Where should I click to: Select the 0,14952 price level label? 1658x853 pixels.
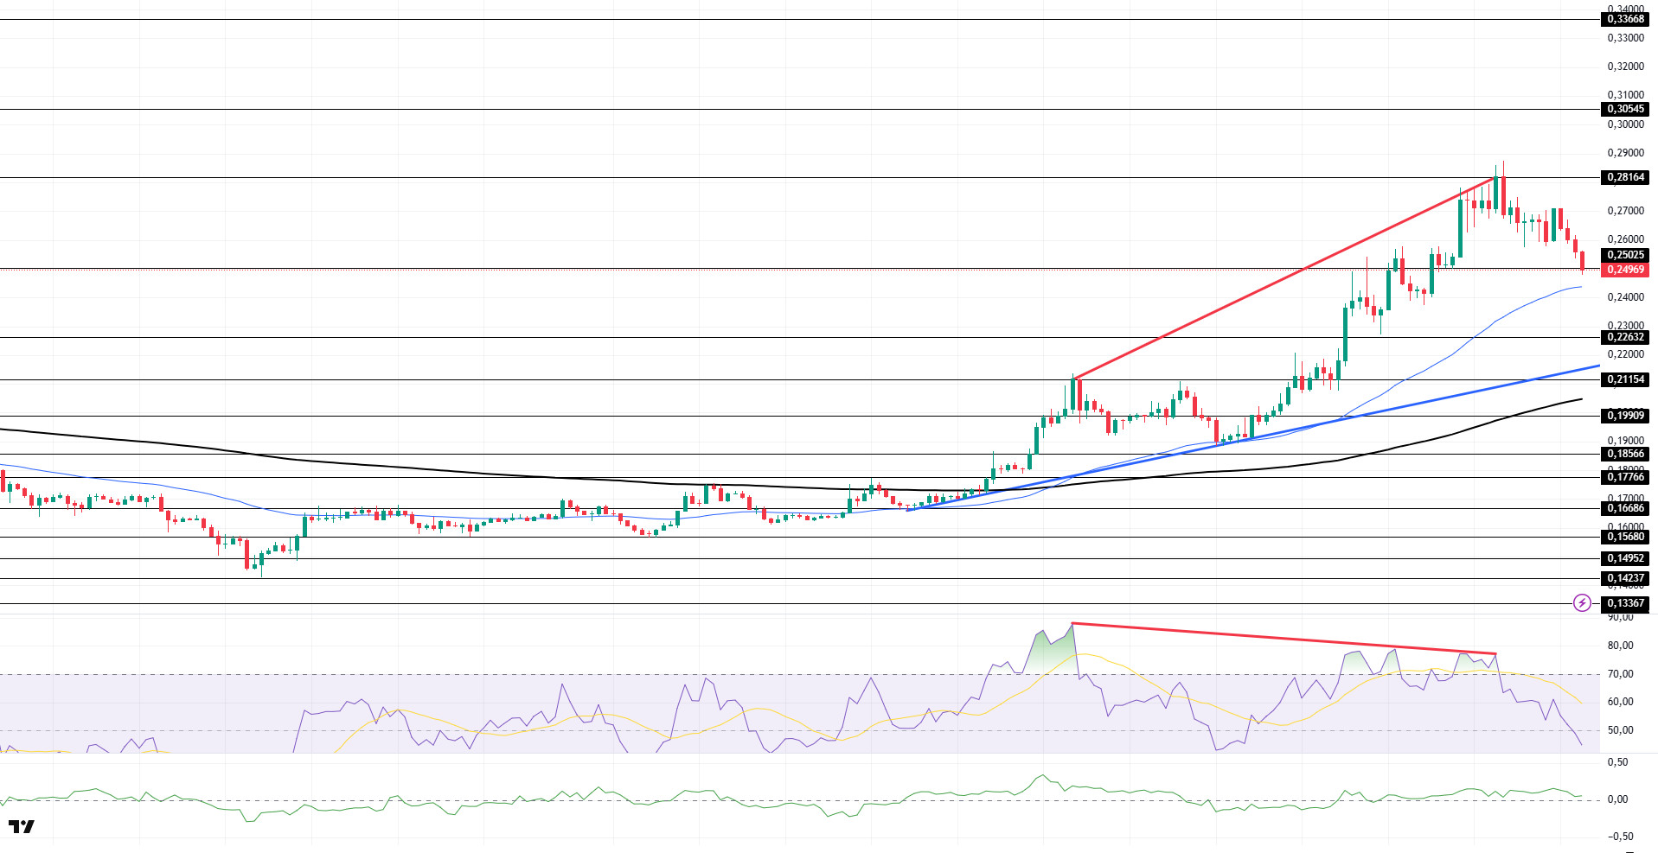1625,558
